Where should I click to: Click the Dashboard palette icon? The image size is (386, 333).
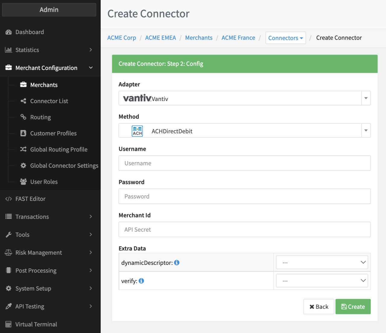[x=8, y=32]
